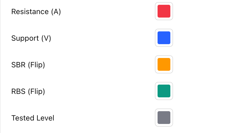Screen dimensions: 233x133
Task: Pick a new RBS flip level color
Action: point(164,91)
